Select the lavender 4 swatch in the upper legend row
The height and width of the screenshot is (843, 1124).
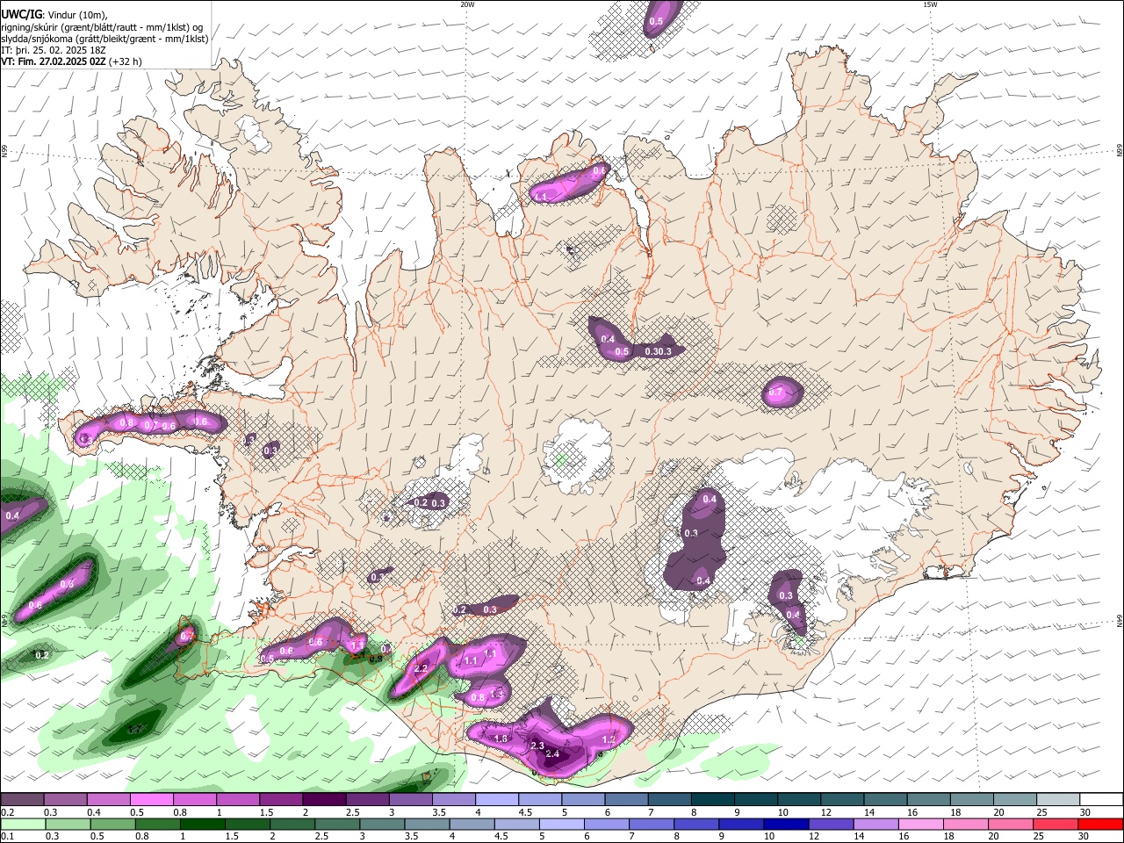496,799
